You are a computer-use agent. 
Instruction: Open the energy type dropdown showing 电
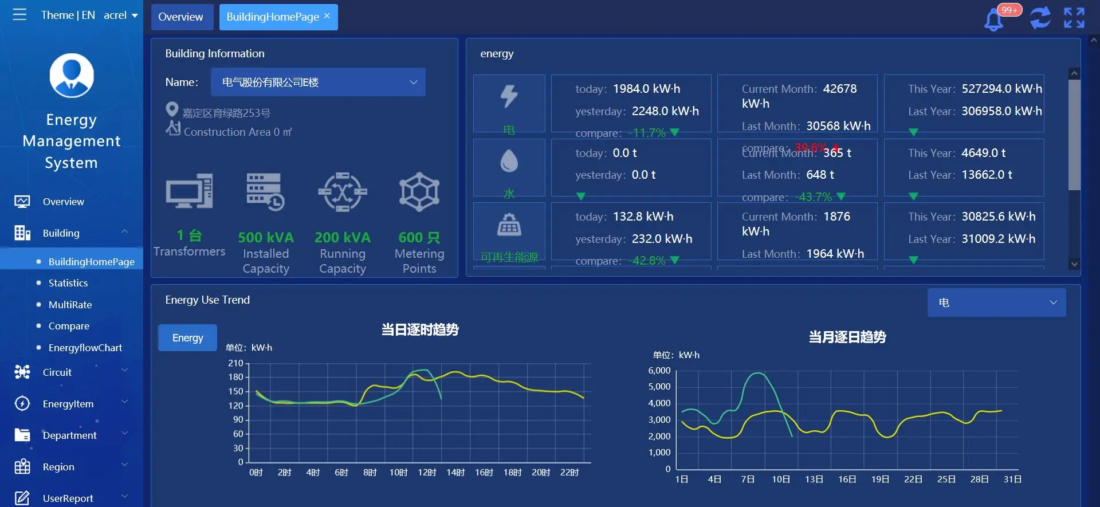996,302
